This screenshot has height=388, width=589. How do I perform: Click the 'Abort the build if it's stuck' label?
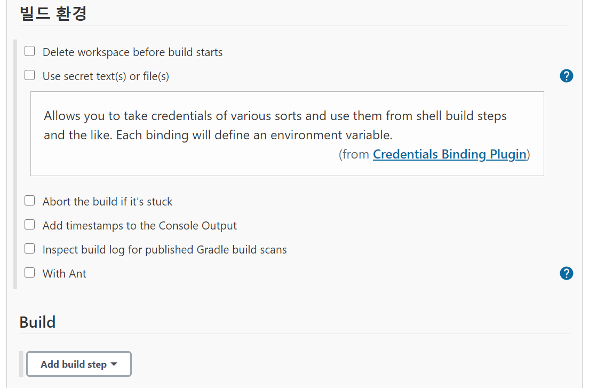[x=107, y=202]
